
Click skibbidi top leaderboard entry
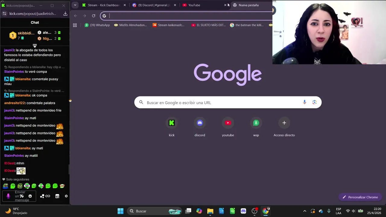[x=22, y=35]
